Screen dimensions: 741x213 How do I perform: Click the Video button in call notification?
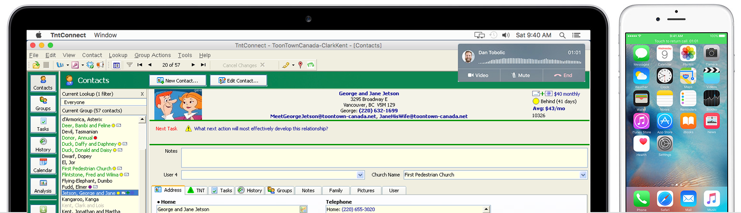click(x=479, y=75)
